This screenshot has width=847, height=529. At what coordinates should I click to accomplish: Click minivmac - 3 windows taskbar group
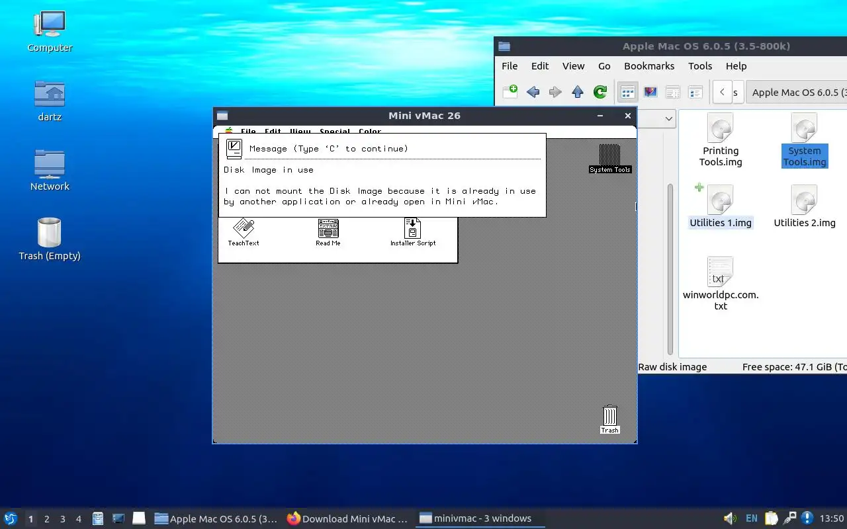tap(480, 518)
